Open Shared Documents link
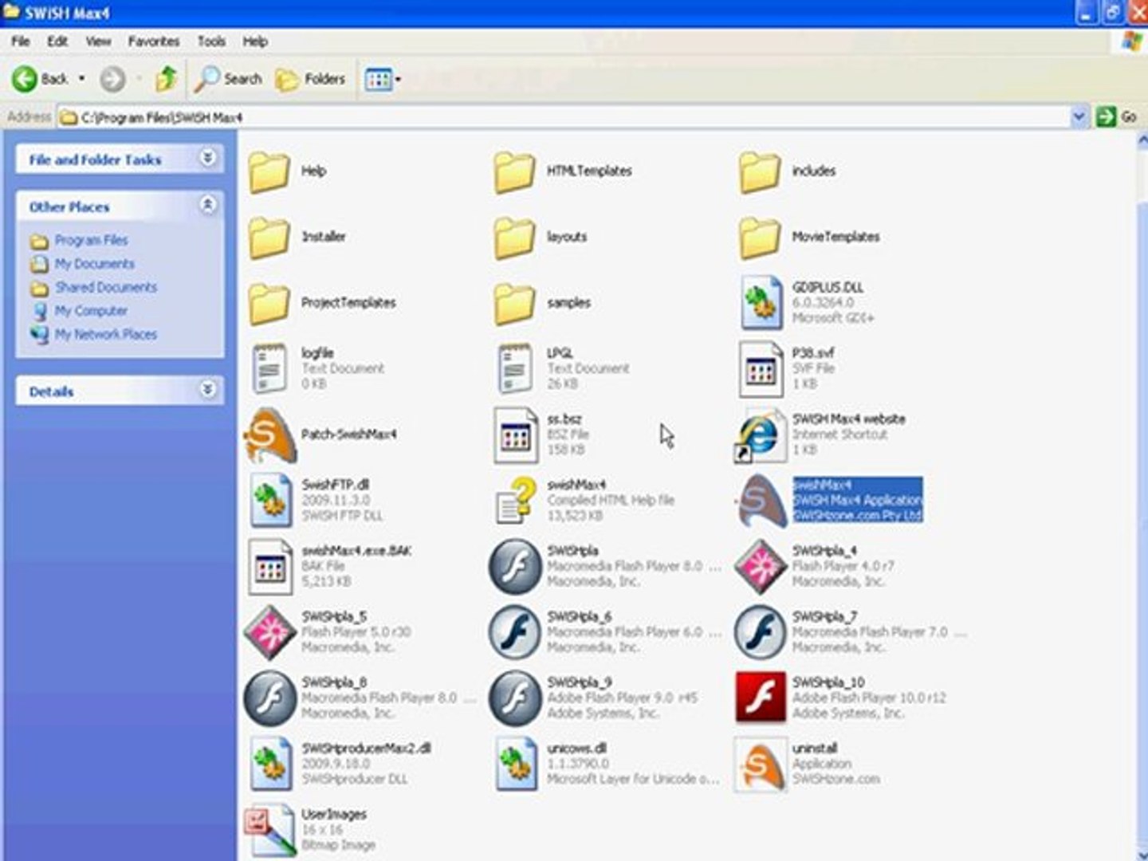Screen dimensions: 1148x861 (x=106, y=287)
